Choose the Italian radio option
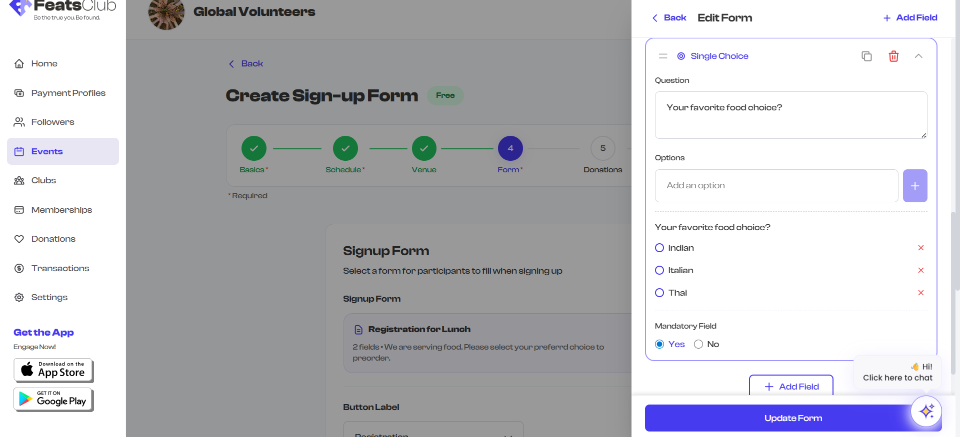 659,270
